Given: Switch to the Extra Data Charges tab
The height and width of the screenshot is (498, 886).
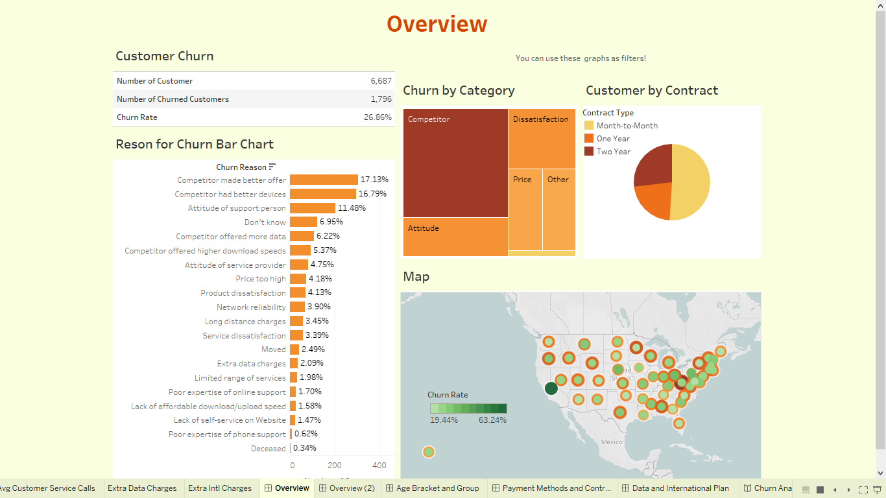Looking at the screenshot, I should 143,488.
